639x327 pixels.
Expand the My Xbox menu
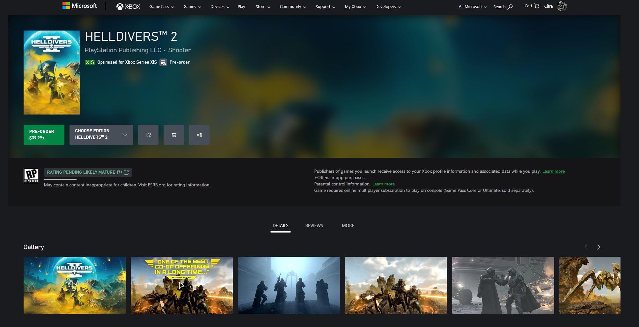point(355,6)
